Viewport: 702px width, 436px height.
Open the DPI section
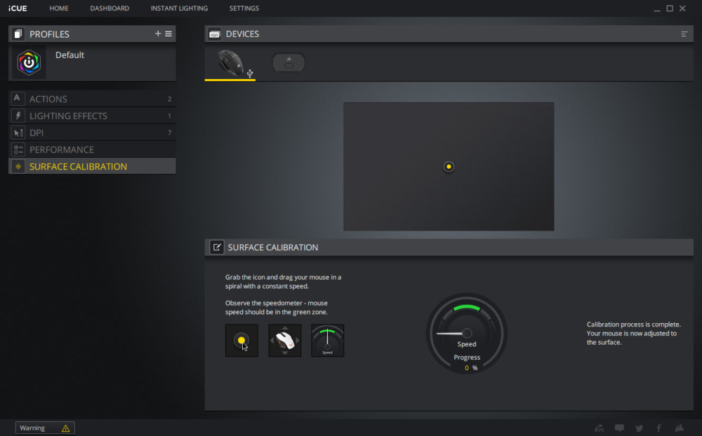92,132
